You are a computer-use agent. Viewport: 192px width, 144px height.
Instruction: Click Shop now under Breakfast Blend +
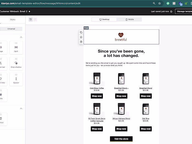121,96
